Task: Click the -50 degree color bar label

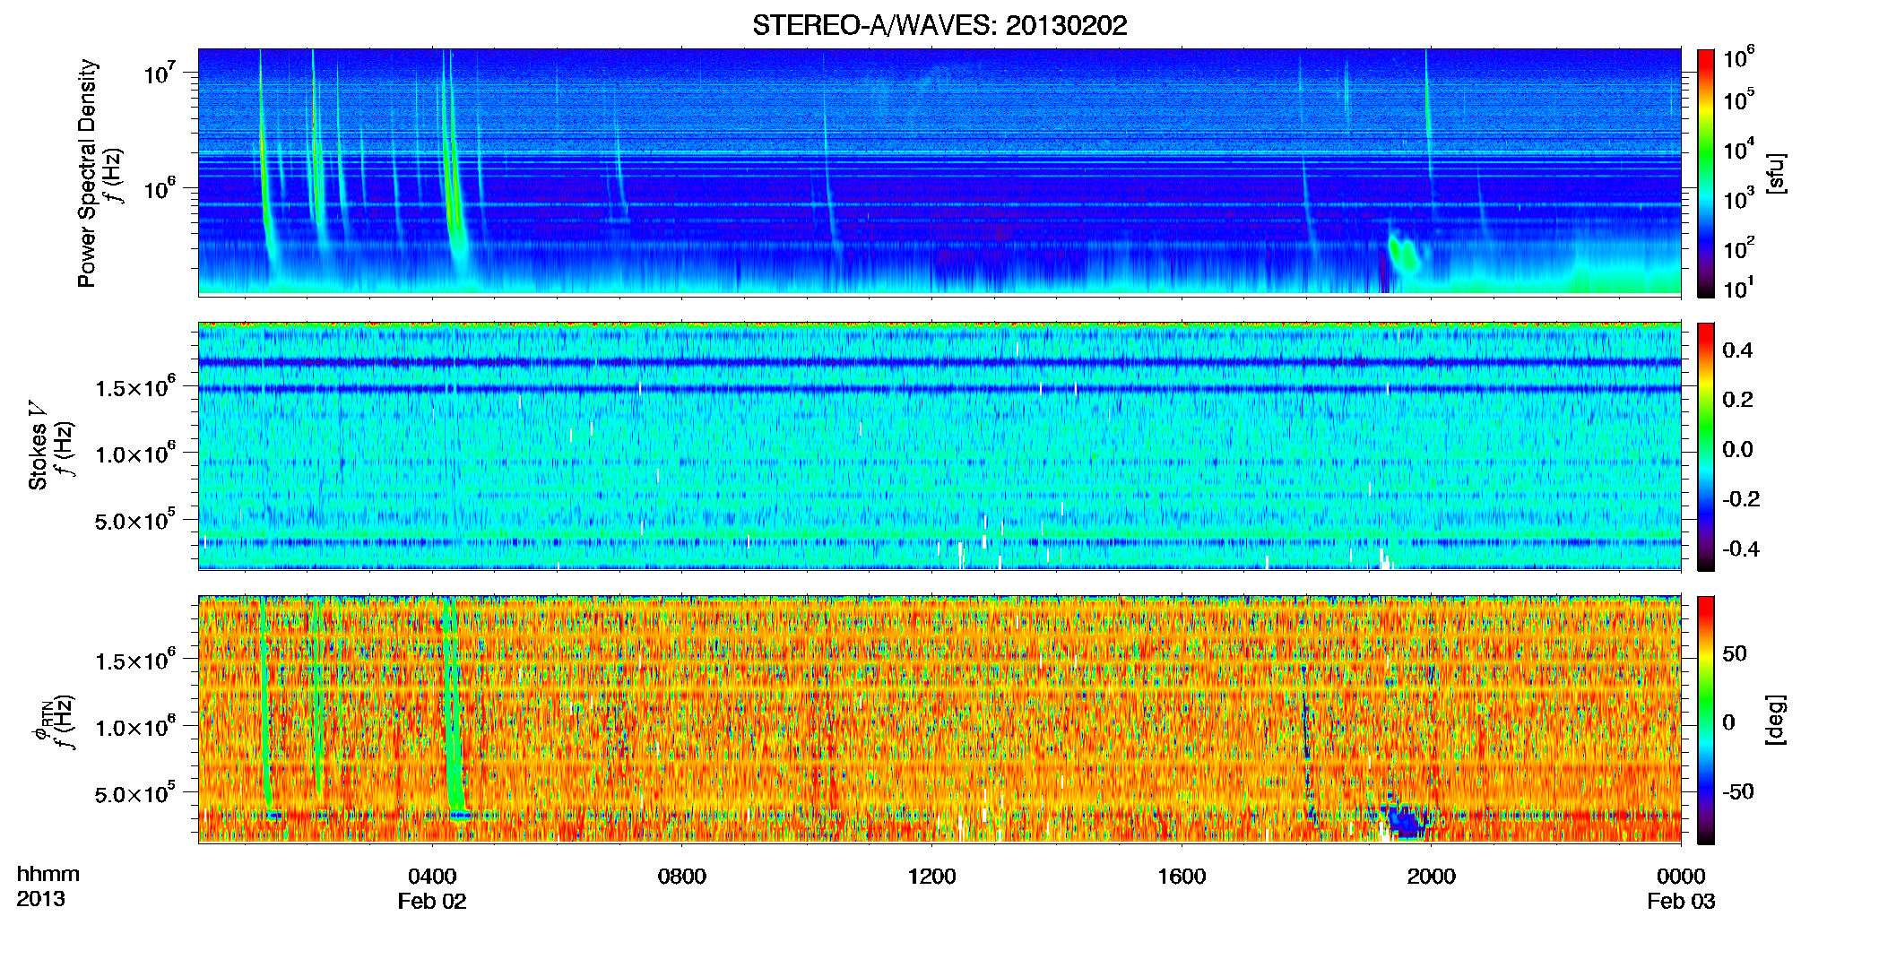Action: tap(1738, 791)
